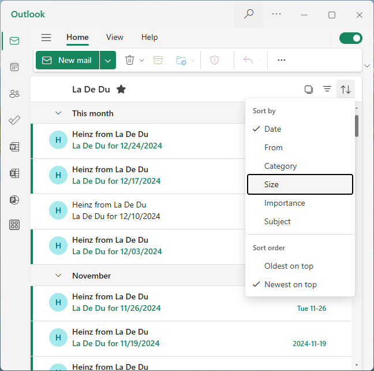Sort by From option
The image size is (374, 371).
(x=300, y=147)
